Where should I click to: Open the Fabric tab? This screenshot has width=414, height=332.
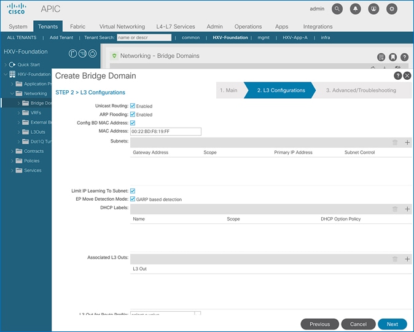[77, 26]
